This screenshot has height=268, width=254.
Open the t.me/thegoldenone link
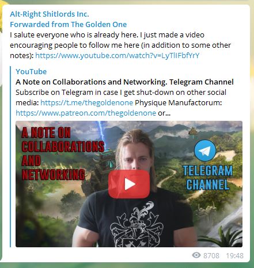point(86,102)
